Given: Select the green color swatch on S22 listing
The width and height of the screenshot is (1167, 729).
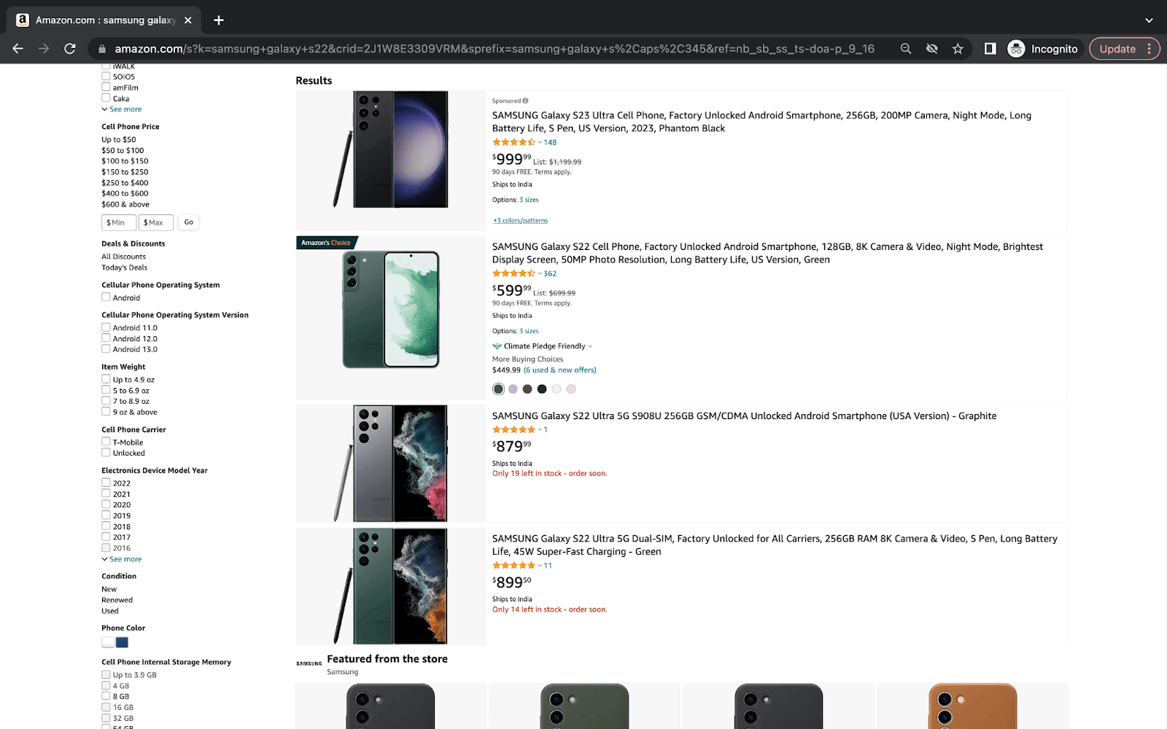Looking at the screenshot, I should click(x=497, y=389).
